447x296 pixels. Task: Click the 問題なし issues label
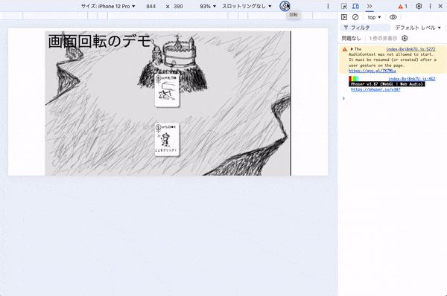(x=351, y=38)
